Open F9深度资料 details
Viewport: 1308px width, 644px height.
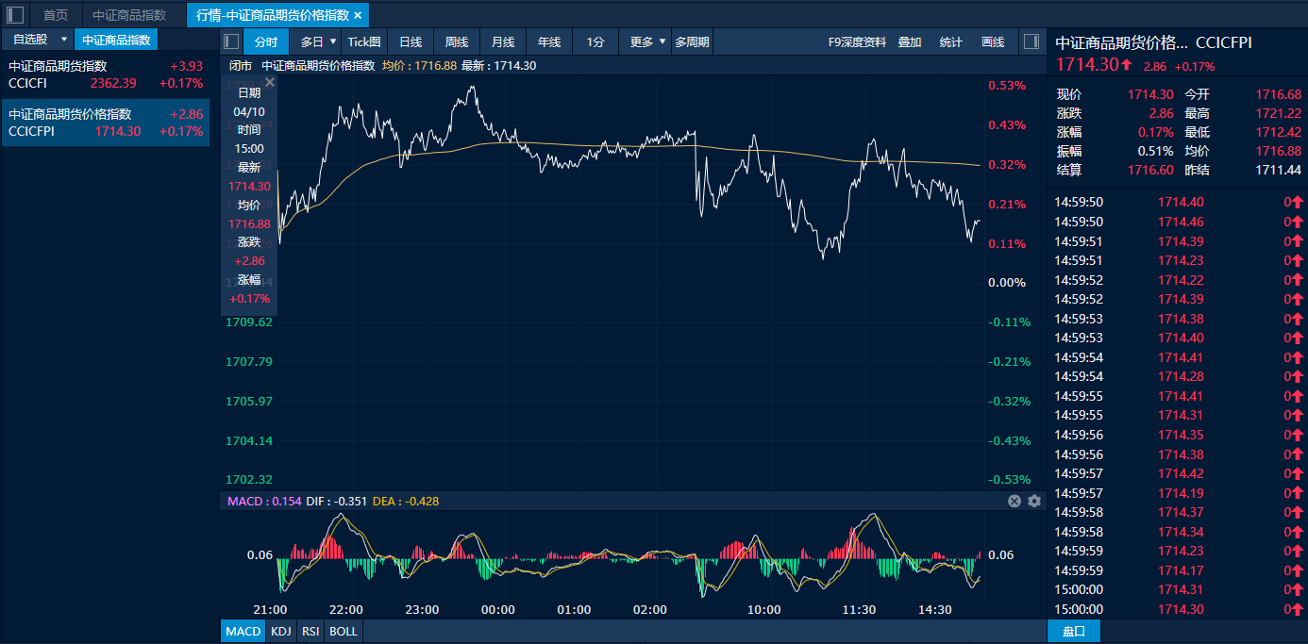(x=857, y=41)
